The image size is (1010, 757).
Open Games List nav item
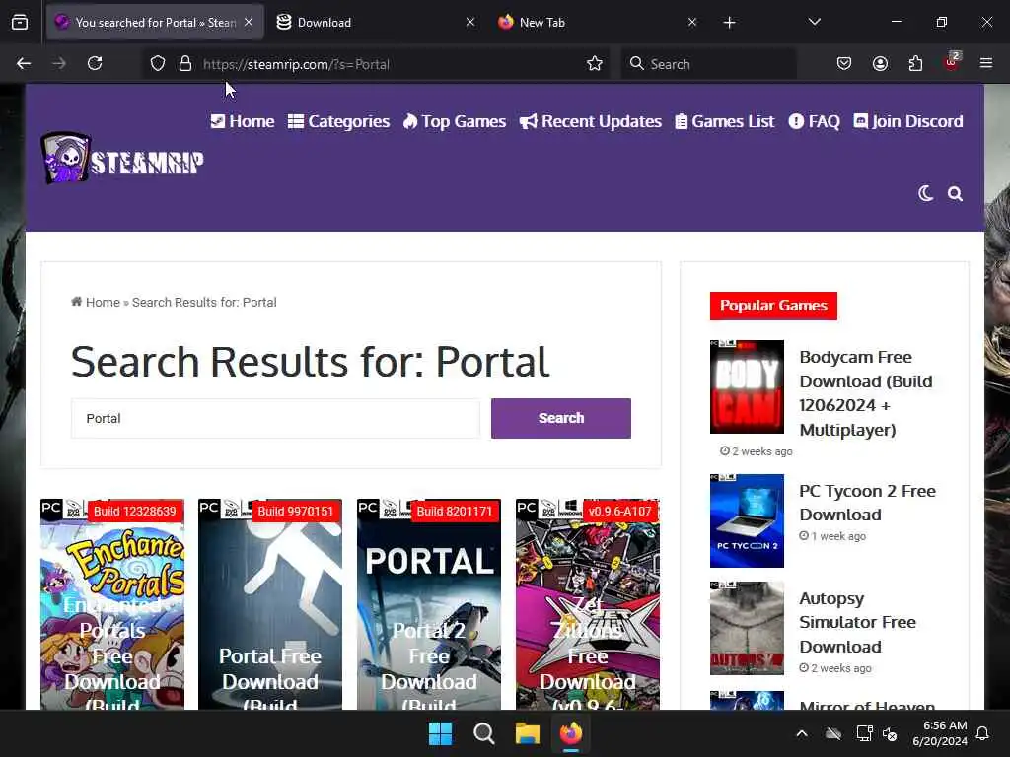tap(725, 121)
